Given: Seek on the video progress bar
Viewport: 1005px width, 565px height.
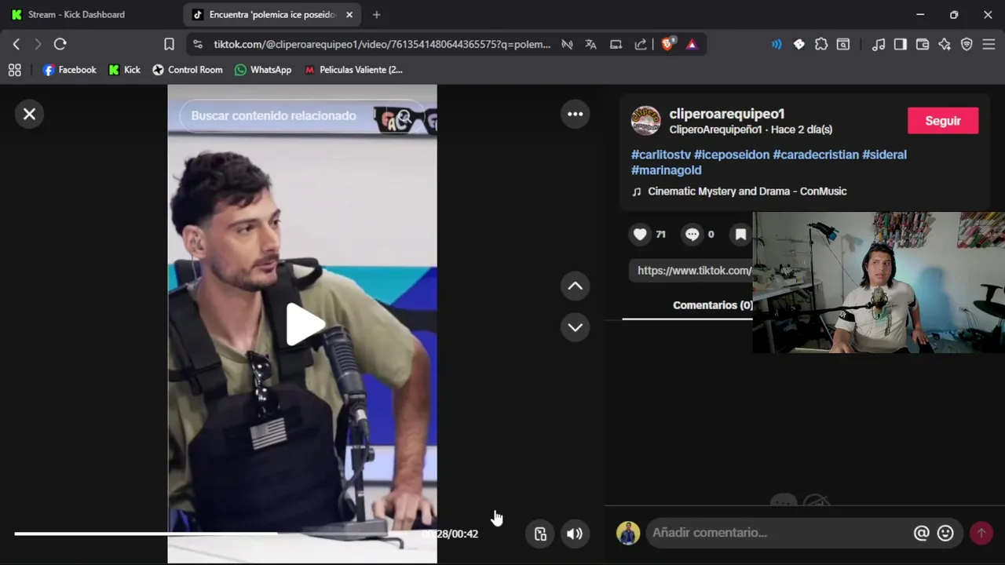Looking at the screenshot, I should [x=212, y=534].
